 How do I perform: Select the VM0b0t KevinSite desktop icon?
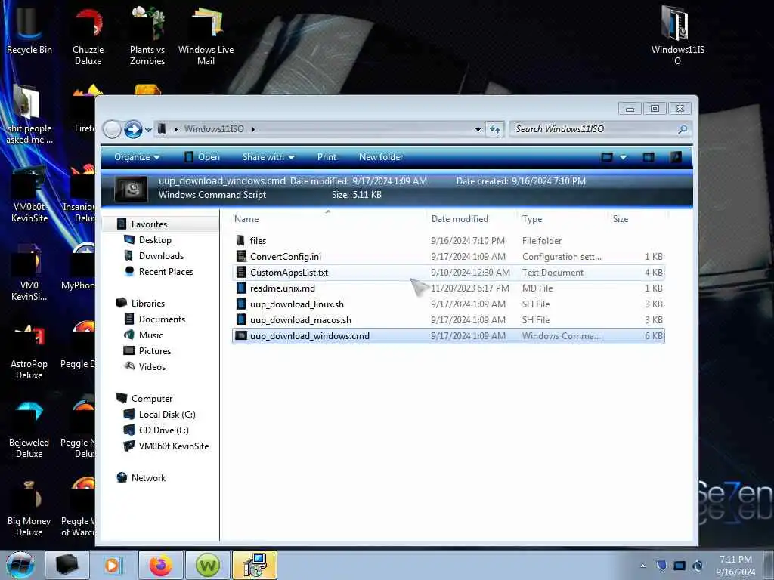click(x=29, y=193)
